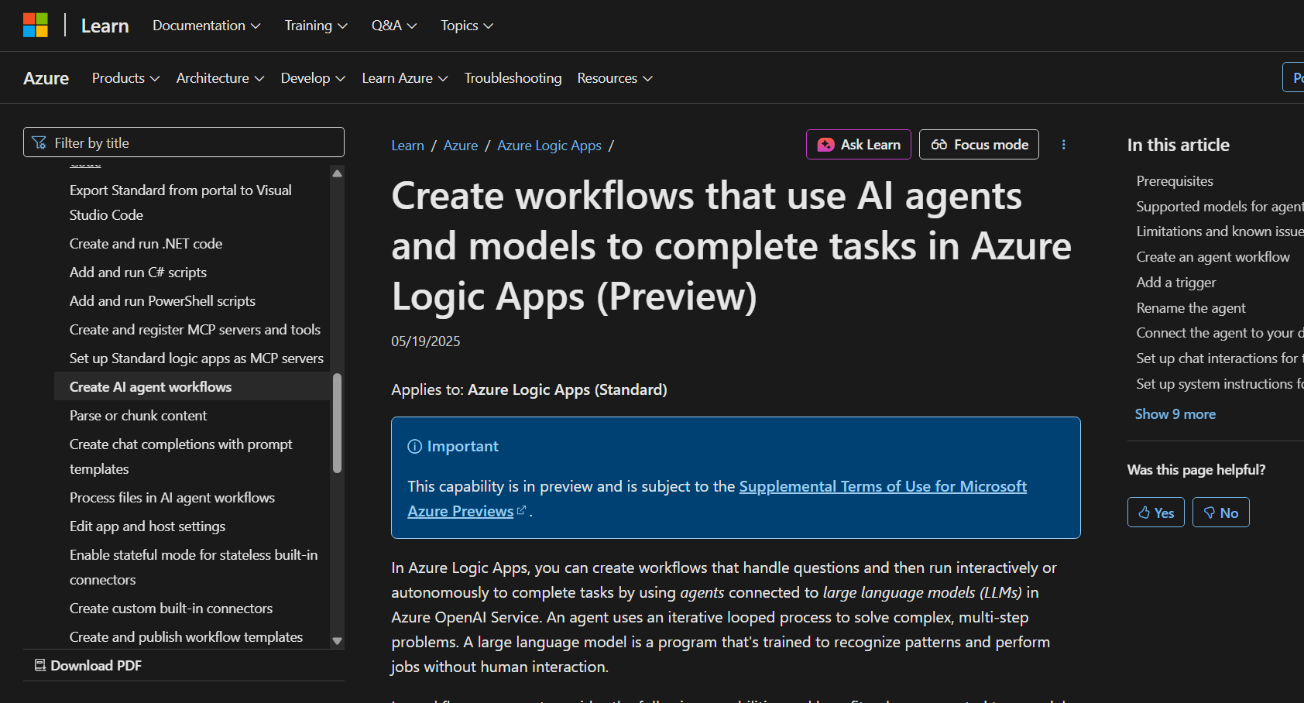Click the Yes feedback button
The height and width of the screenshot is (703, 1304).
click(x=1155, y=512)
